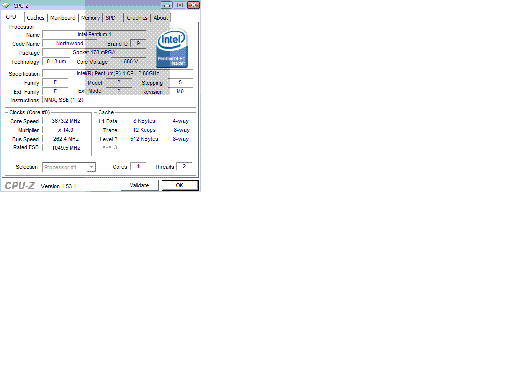Click the Level 2 size 512 KBytes
Image resolution: width=509 pixels, height=382 pixels.
144,139
